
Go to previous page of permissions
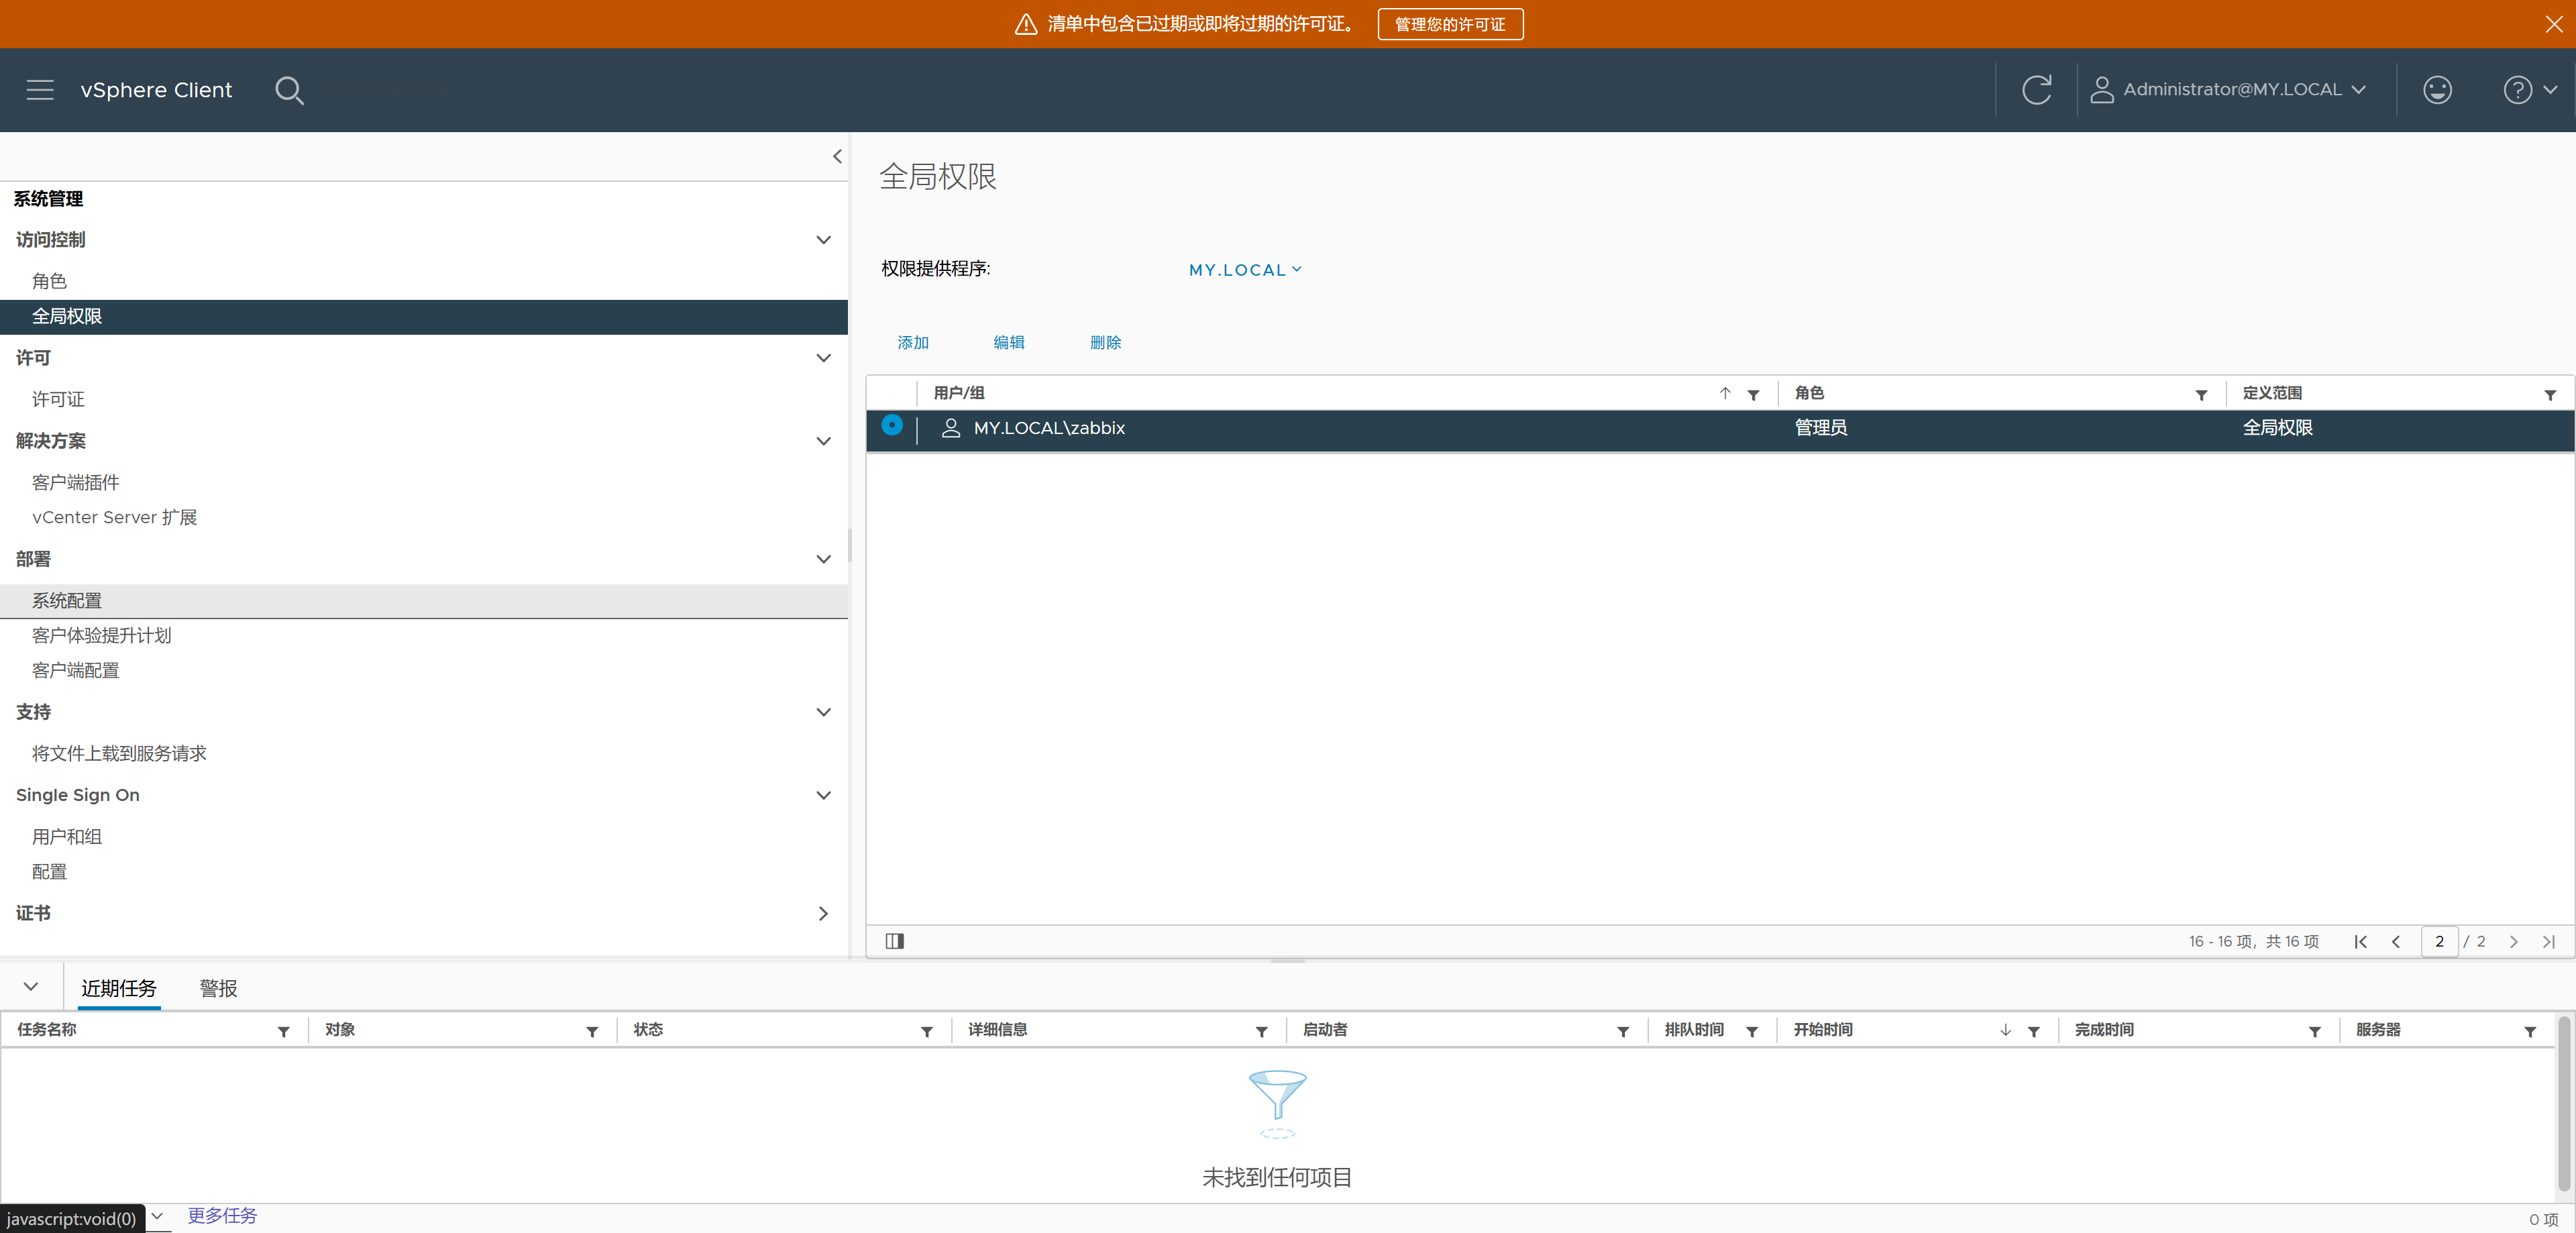pos(2395,942)
